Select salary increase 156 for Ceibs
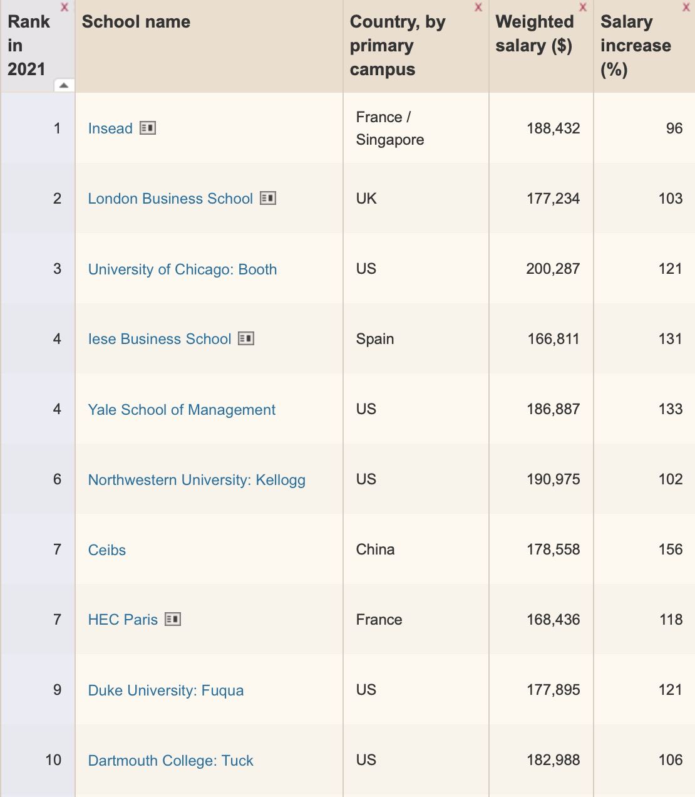 click(x=671, y=550)
